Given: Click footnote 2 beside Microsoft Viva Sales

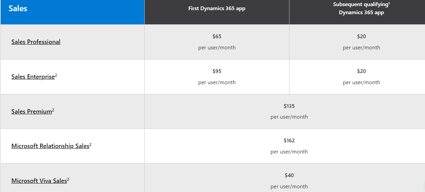Looking at the screenshot, I should (x=68, y=179).
